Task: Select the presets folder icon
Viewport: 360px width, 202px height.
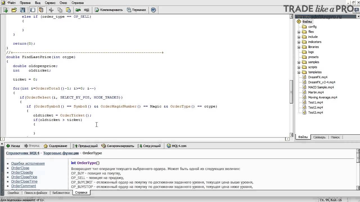Action: click(304, 57)
